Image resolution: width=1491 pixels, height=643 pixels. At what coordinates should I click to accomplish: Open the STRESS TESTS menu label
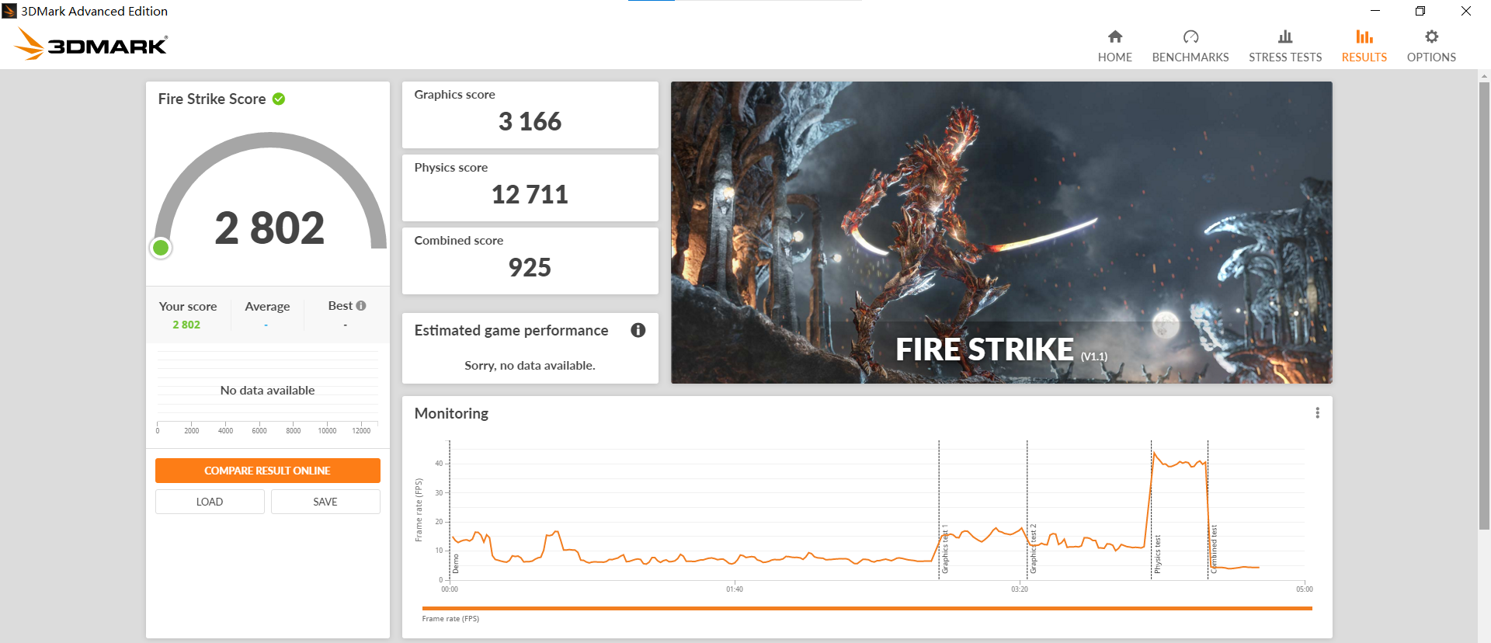1285,57
